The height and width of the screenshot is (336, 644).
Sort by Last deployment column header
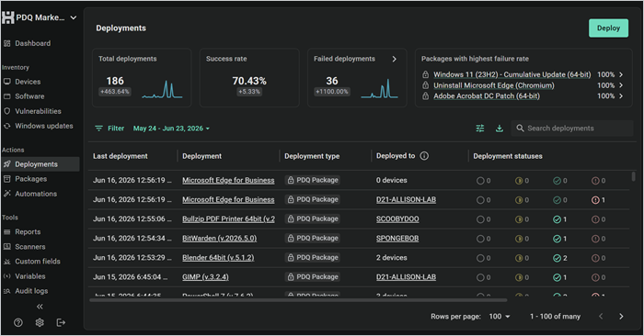point(121,156)
